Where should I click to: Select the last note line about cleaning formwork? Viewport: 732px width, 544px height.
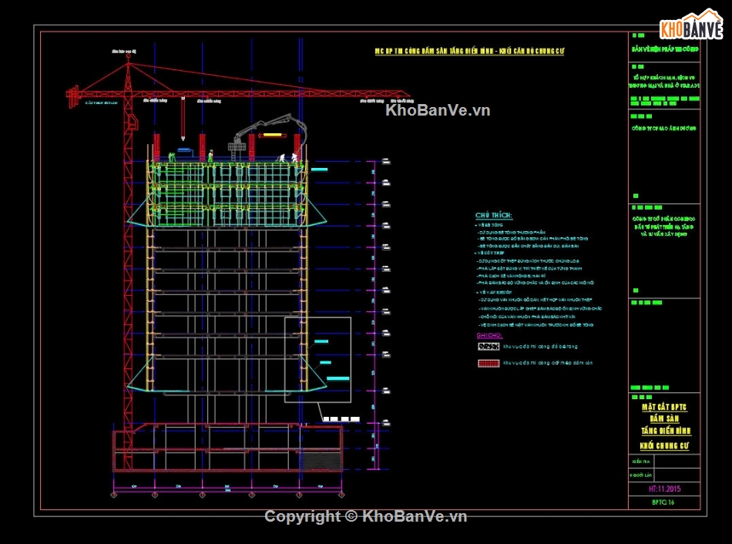click(536, 325)
